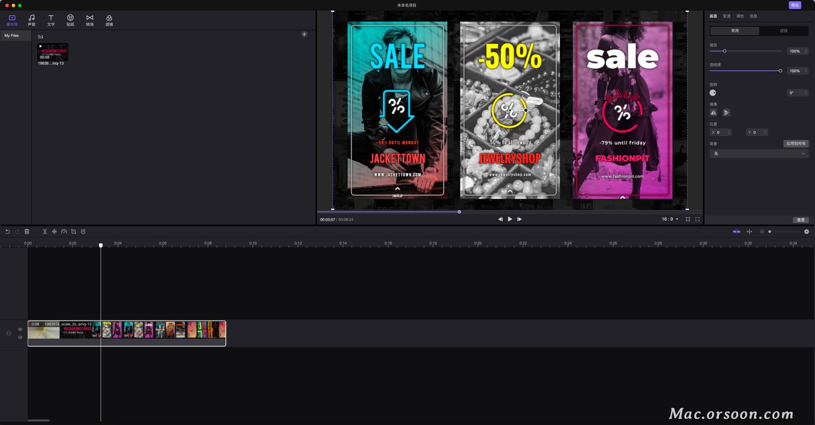Expand the 背景 background dropdown showing 无
Image resolution: width=815 pixels, height=425 pixels.
click(x=759, y=154)
